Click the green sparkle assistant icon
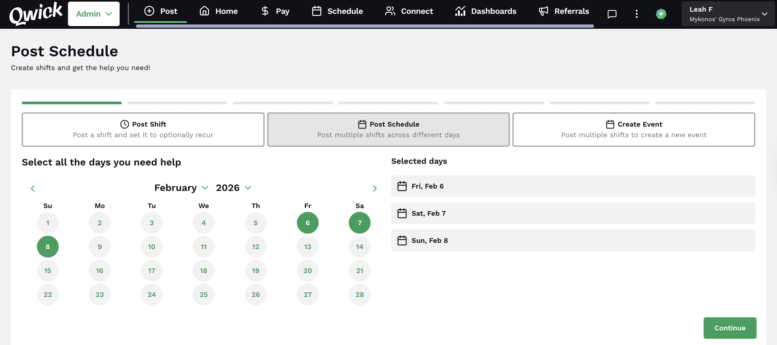777x345 pixels. tap(661, 14)
